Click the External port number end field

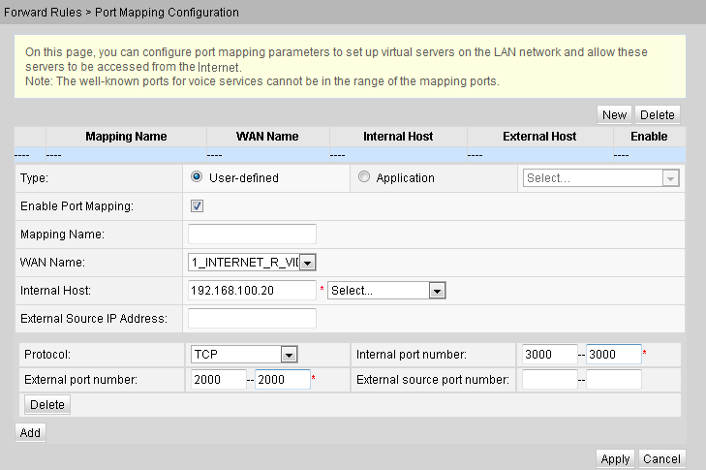pyautogui.click(x=283, y=380)
